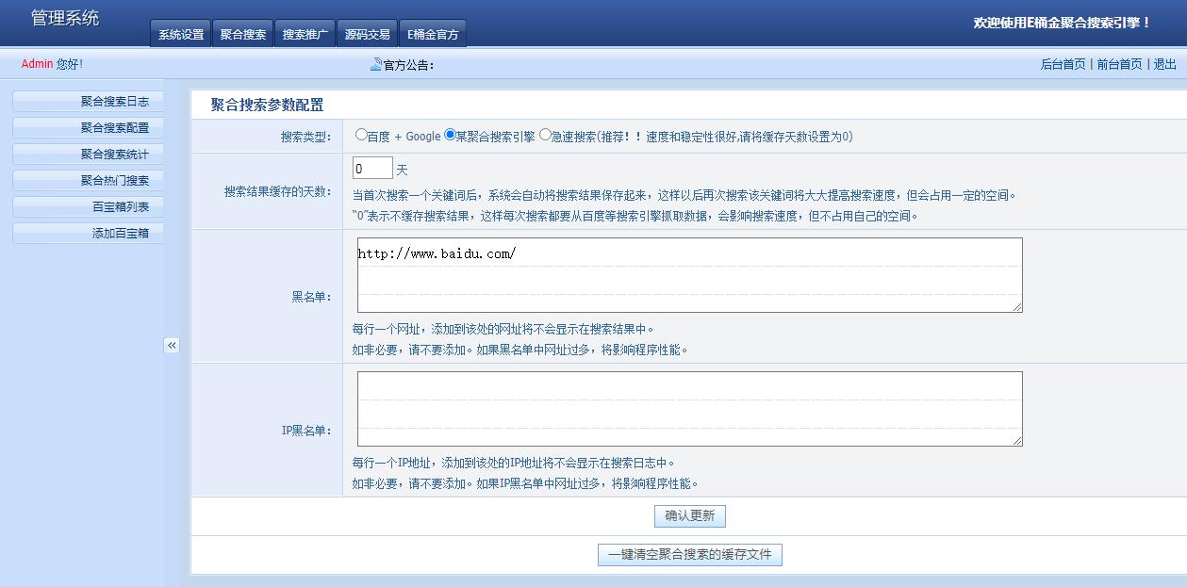Choose the 急速搜索 radio option
Viewport: 1187px width, 587px height.
(x=545, y=135)
